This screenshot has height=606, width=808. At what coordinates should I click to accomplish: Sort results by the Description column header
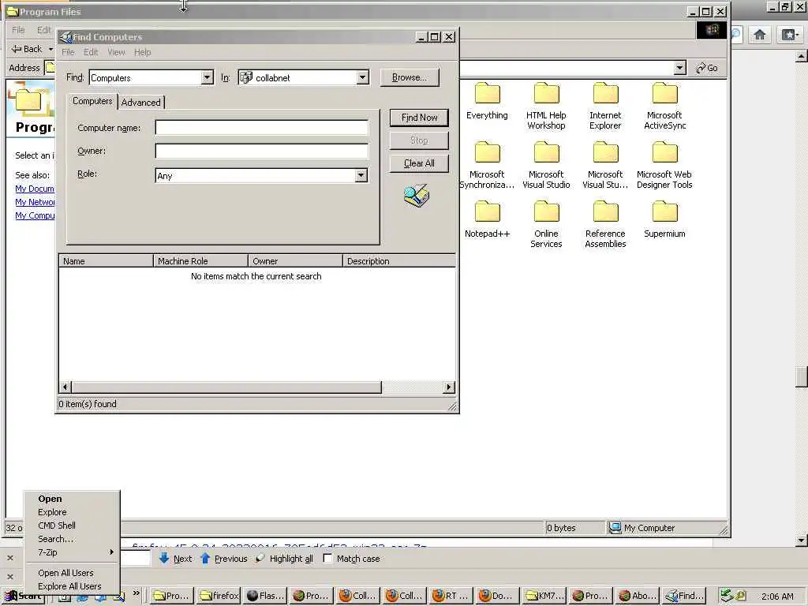[399, 261]
